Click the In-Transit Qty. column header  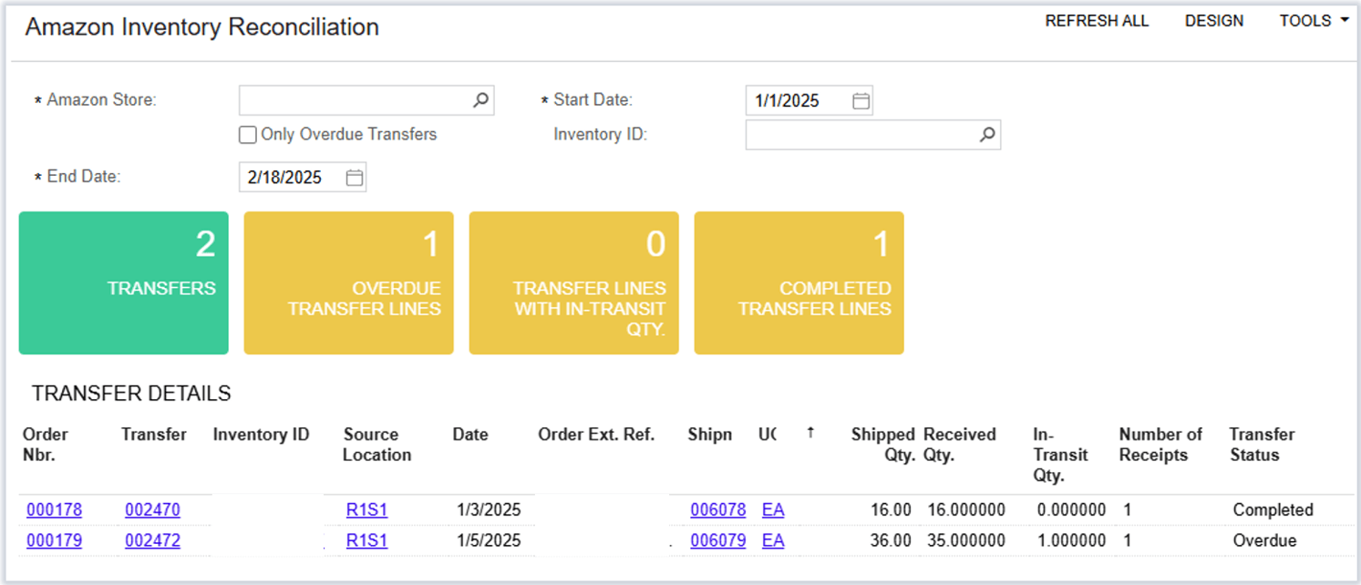click(1060, 455)
